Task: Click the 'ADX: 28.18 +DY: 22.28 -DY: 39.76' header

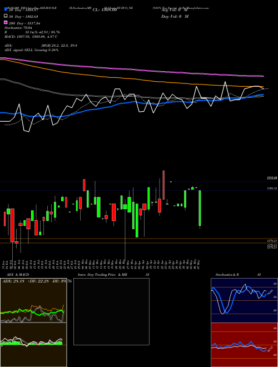Action: (37, 281)
